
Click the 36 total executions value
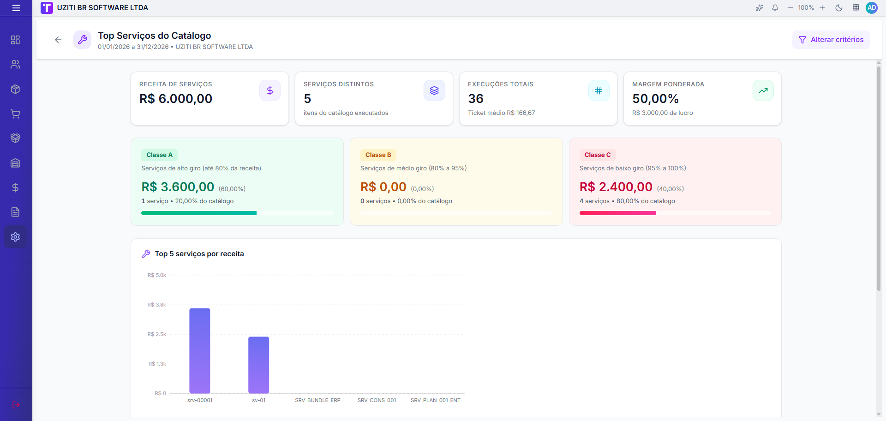tap(476, 99)
